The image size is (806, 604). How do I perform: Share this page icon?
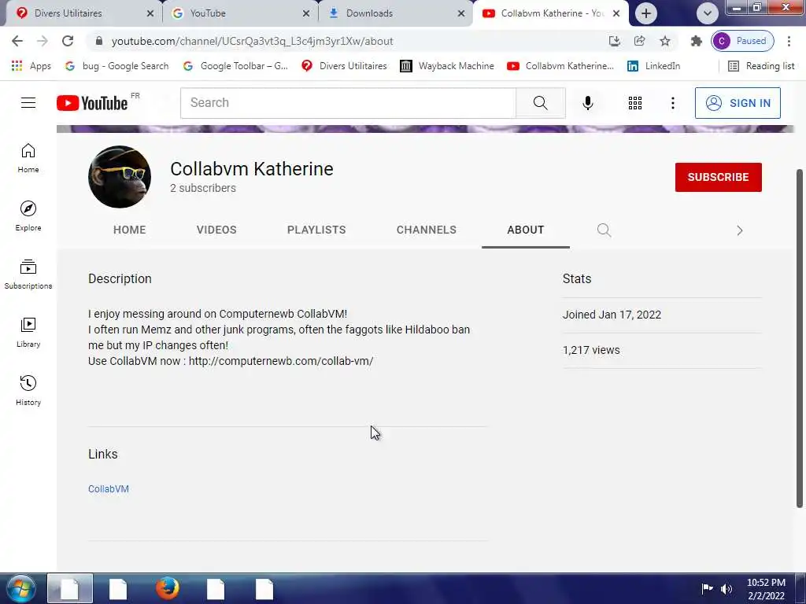point(639,41)
